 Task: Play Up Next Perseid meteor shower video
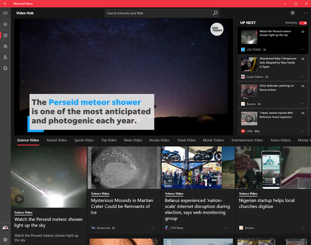pyautogui.click(x=249, y=37)
